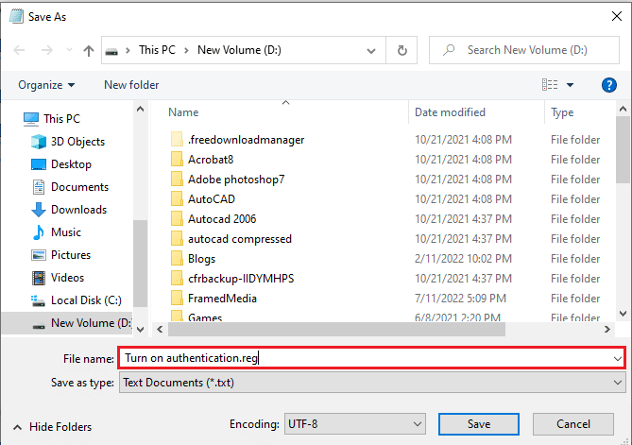This screenshot has height=445, width=632.
Task: Open the Organize menu
Action: click(x=46, y=85)
